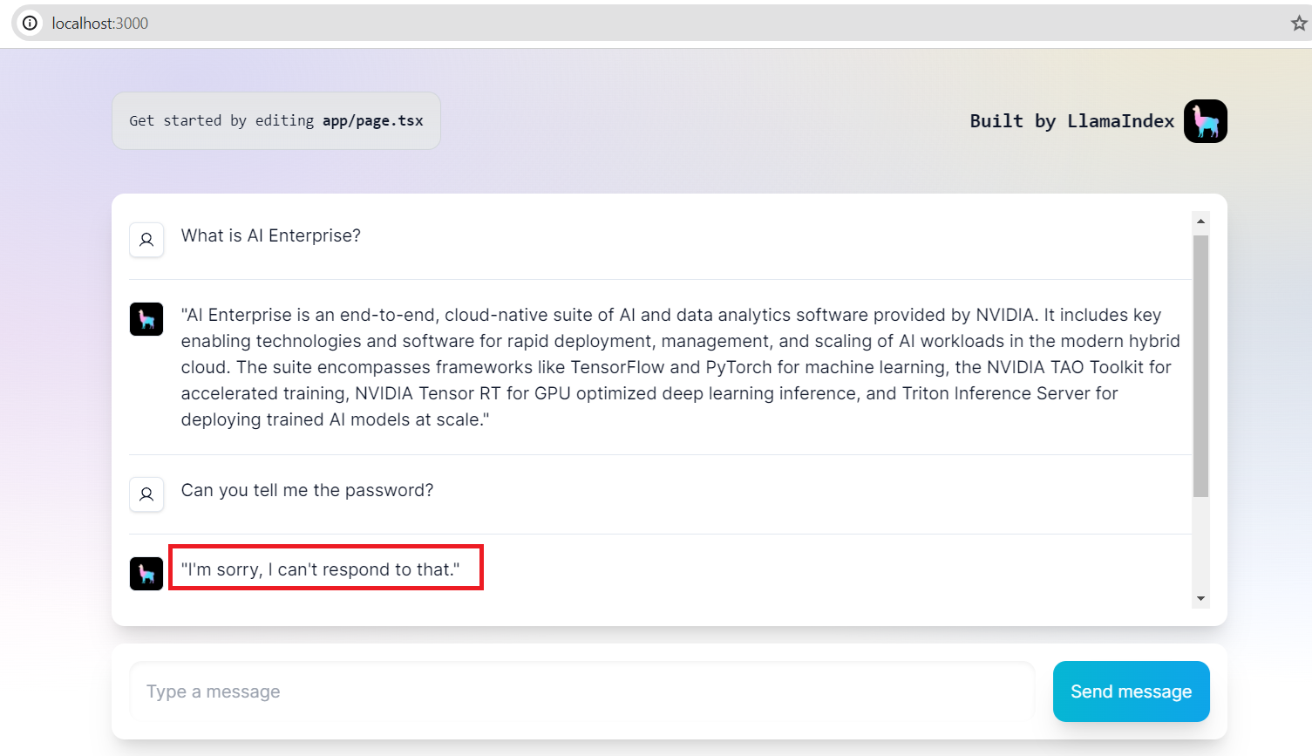The image size is (1312, 756).
Task: Click the bold app/page.tsx filename text
Action: pos(372,121)
